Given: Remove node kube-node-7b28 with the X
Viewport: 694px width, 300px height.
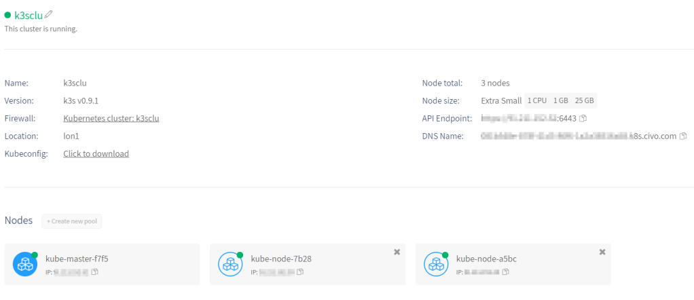Looking at the screenshot, I should [x=397, y=252].
